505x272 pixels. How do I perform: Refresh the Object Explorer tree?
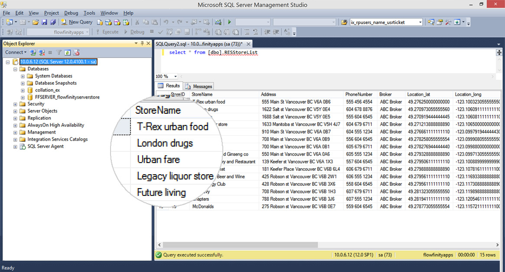point(68,52)
